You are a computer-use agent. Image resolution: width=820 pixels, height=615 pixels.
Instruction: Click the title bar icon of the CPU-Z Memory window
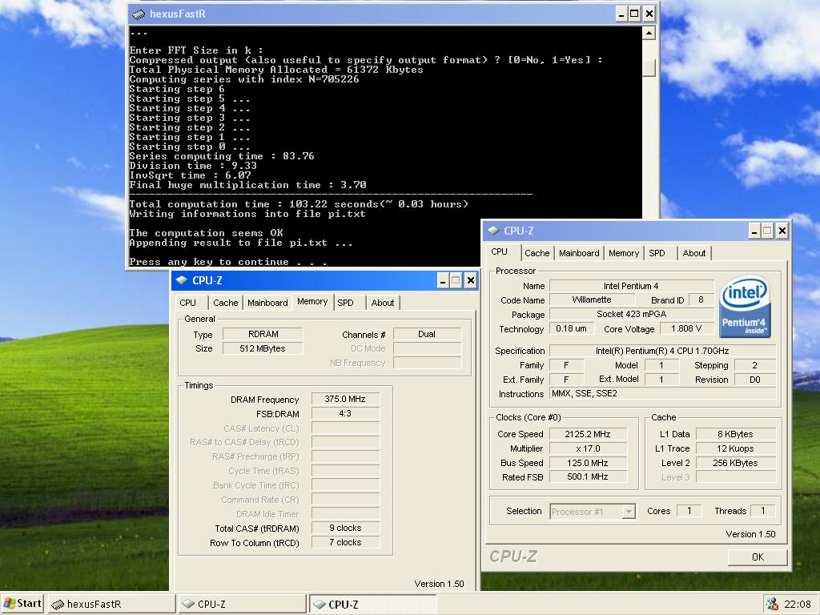182,280
